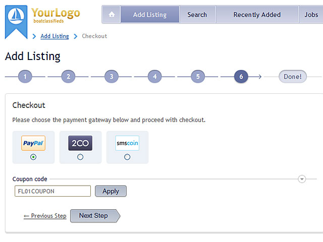Click the sailboat logo badge
323x242 pixels.
click(16, 22)
